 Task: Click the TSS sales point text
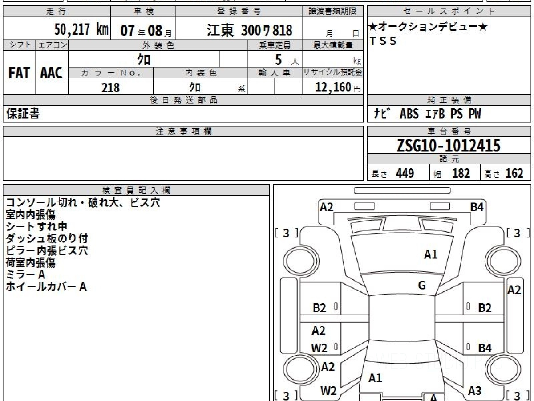click(x=383, y=41)
